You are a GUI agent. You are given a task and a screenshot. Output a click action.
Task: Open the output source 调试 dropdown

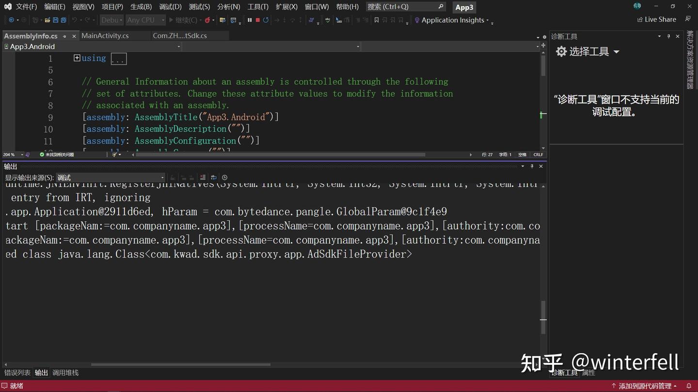[x=111, y=178]
